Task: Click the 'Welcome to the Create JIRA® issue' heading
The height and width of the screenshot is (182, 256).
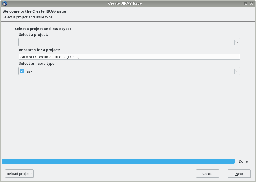Action: click(34, 11)
